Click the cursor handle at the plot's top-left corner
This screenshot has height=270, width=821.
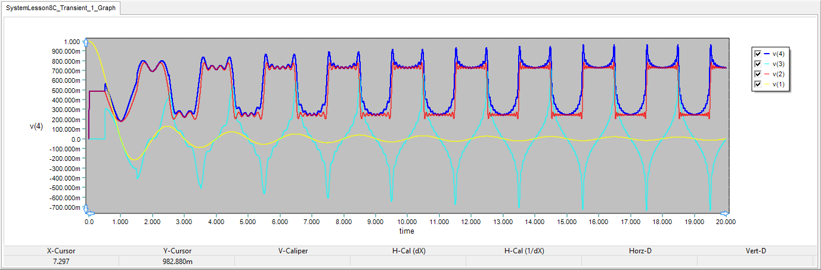click(x=87, y=42)
